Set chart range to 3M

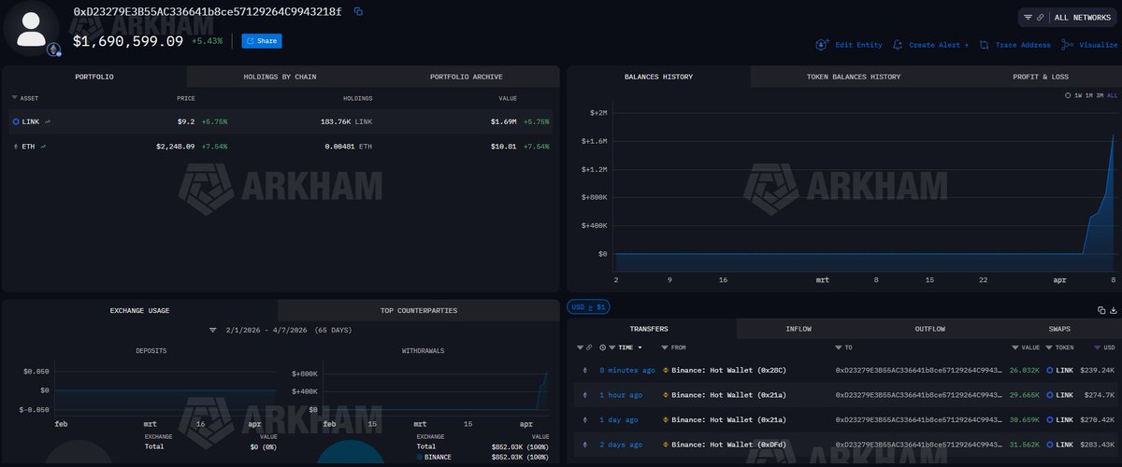pos(1100,95)
